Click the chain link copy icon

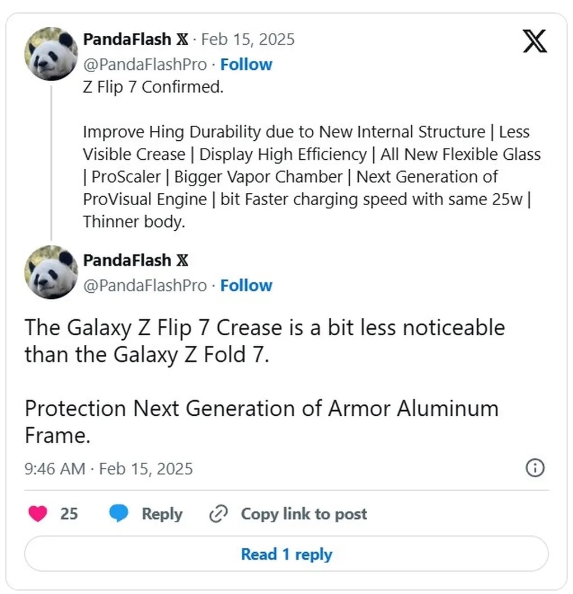217,514
